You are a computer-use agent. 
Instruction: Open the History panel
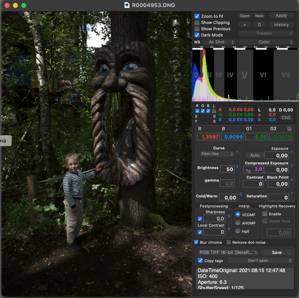[x=281, y=24]
